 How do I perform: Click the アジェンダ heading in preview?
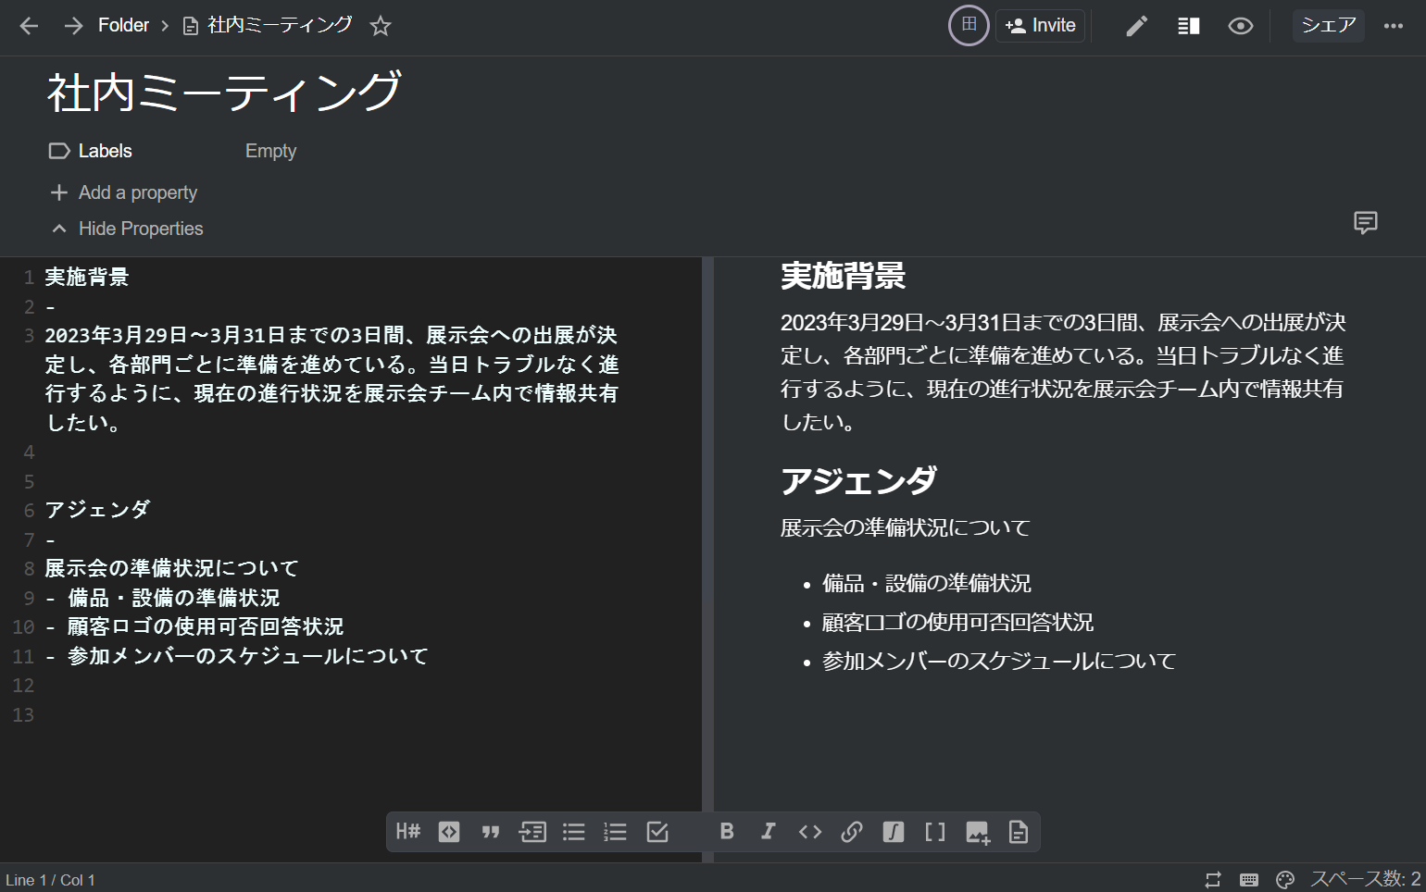pyautogui.click(x=858, y=480)
